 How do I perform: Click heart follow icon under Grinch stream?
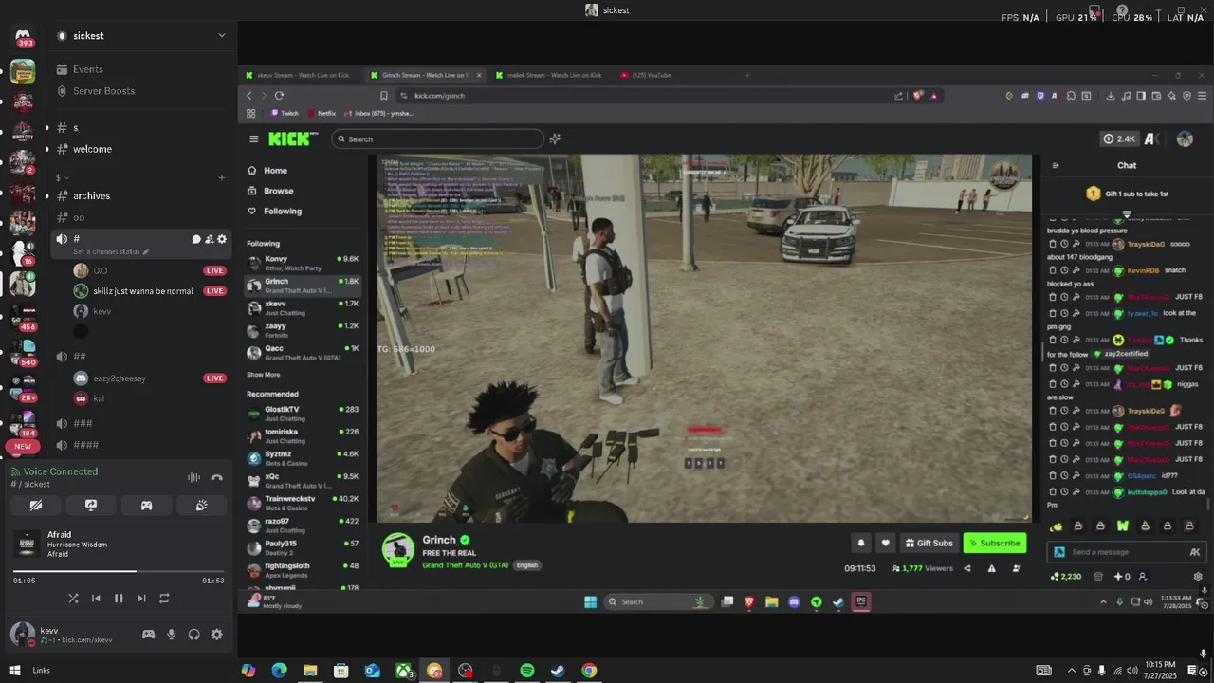pos(885,544)
